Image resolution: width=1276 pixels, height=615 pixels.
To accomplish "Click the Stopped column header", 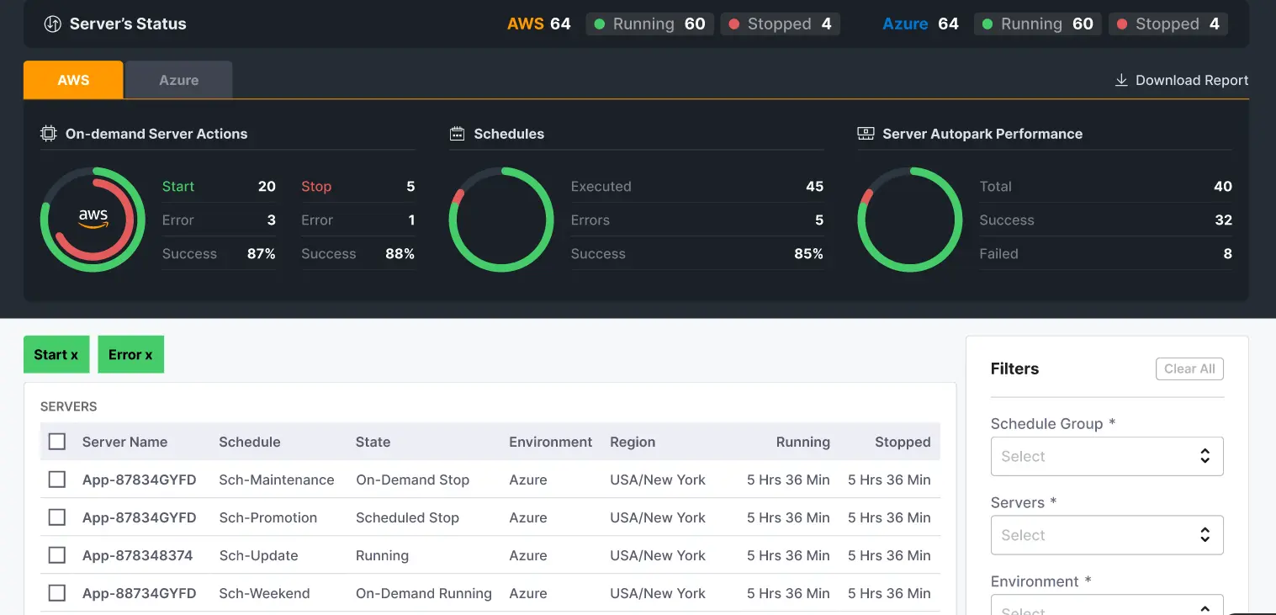I will 903,442.
